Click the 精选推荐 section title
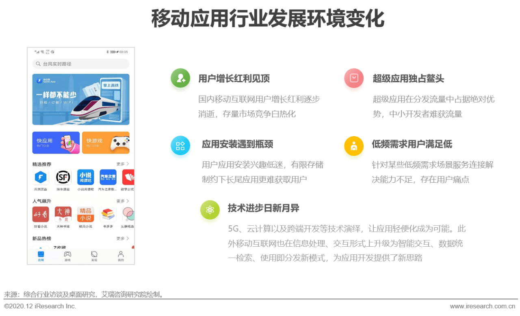This screenshot has height=316, width=520. point(42,164)
